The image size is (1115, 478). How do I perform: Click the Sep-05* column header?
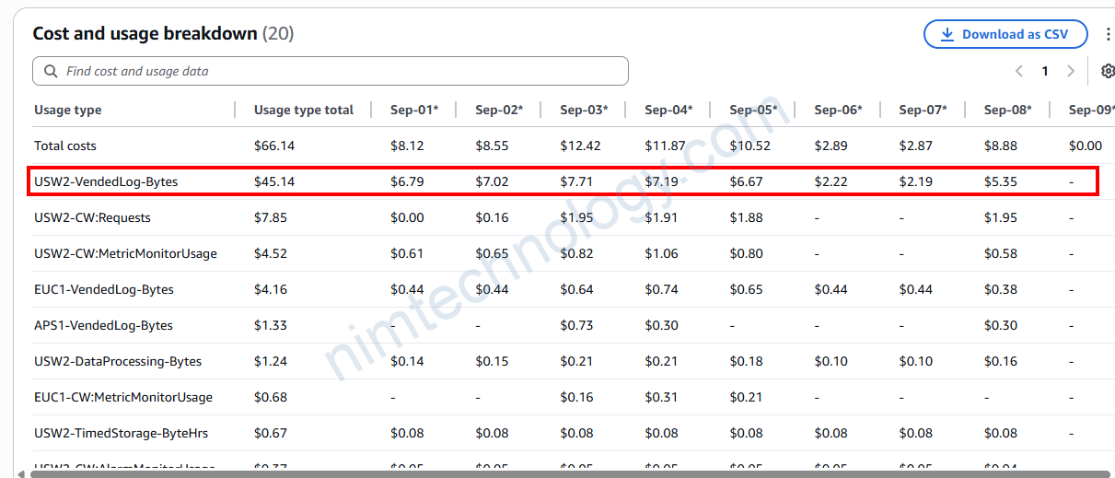(753, 110)
